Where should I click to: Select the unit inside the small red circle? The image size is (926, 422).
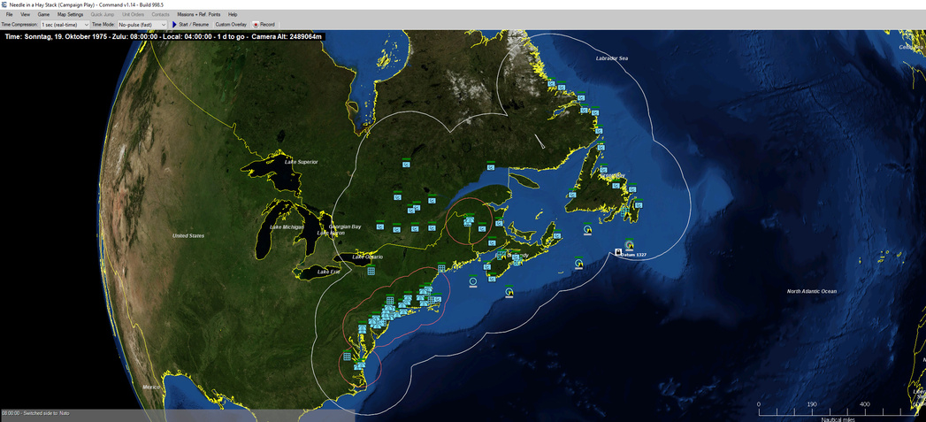point(468,221)
